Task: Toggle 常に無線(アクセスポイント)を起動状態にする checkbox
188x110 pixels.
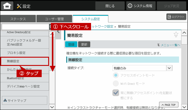Action: pos(116,93)
